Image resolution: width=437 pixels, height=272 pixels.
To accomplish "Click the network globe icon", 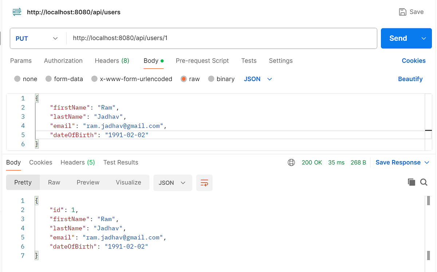I will point(291,163).
